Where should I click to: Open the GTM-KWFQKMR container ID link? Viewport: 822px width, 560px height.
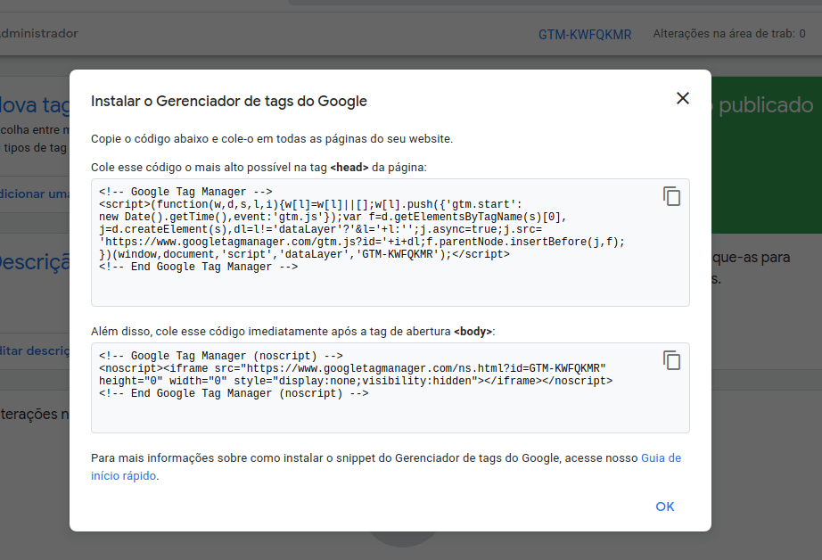click(x=585, y=35)
